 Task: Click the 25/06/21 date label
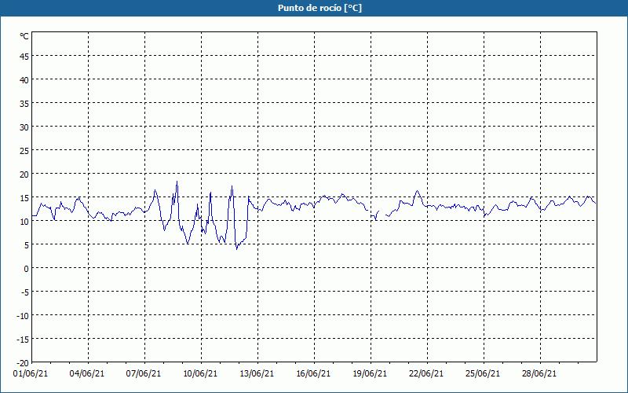(483, 373)
